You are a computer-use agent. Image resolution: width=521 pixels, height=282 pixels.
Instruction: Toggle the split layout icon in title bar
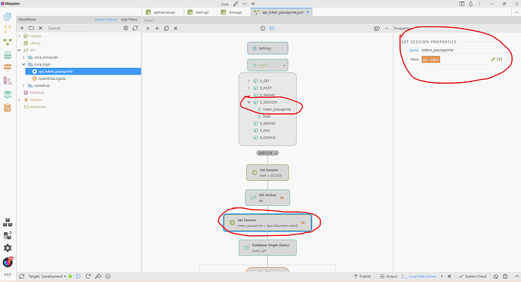[462, 4]
